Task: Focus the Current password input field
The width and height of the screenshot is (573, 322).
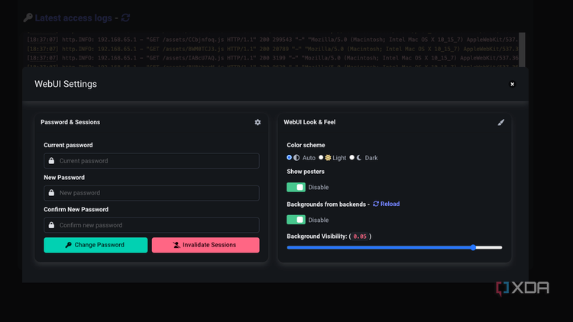Action: point(152,161)
